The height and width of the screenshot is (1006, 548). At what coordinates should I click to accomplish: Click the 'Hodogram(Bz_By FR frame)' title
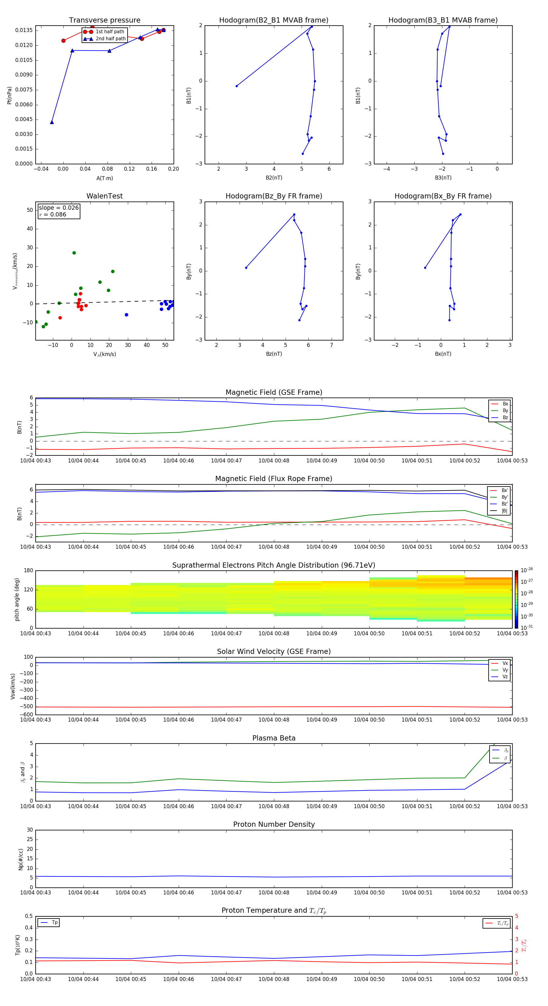[x=274, y=196]
